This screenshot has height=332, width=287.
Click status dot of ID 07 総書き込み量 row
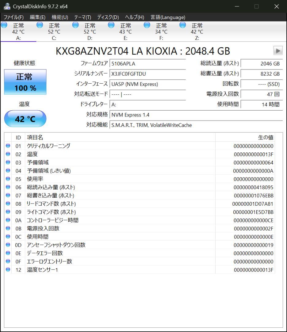tap(8, 195)
